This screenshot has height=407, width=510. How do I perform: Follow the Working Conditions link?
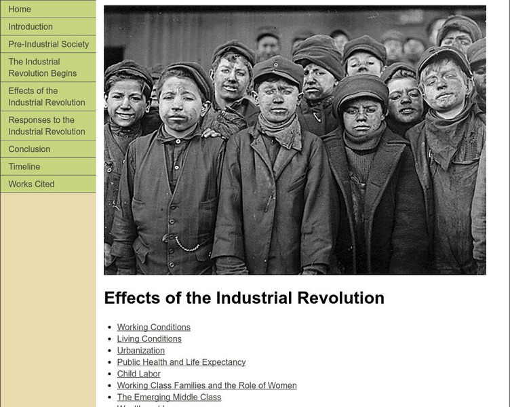(x=154, y=327)
